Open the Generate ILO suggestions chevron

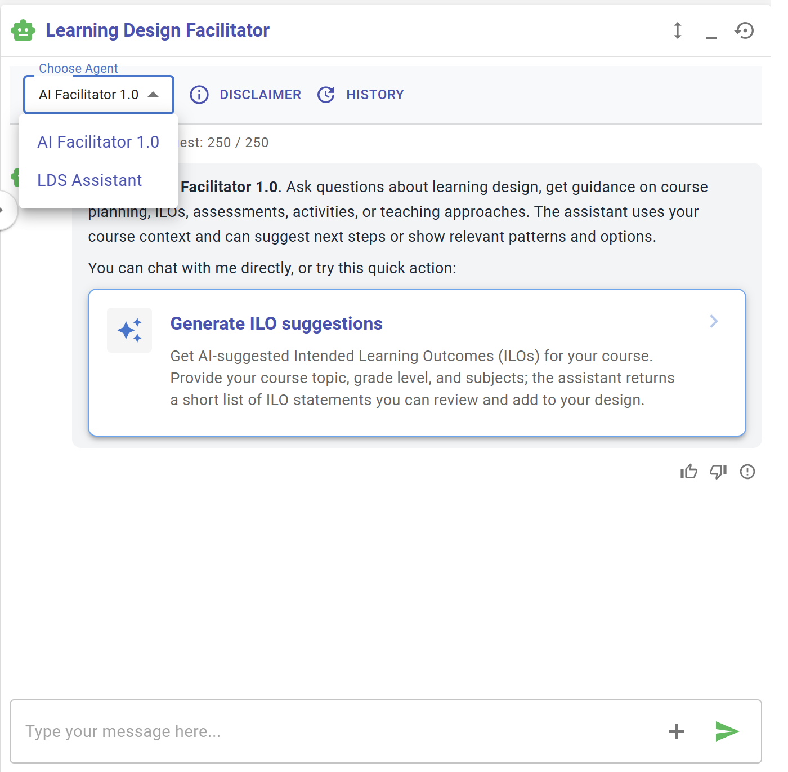pyautogui.click(x=714, y=321)
